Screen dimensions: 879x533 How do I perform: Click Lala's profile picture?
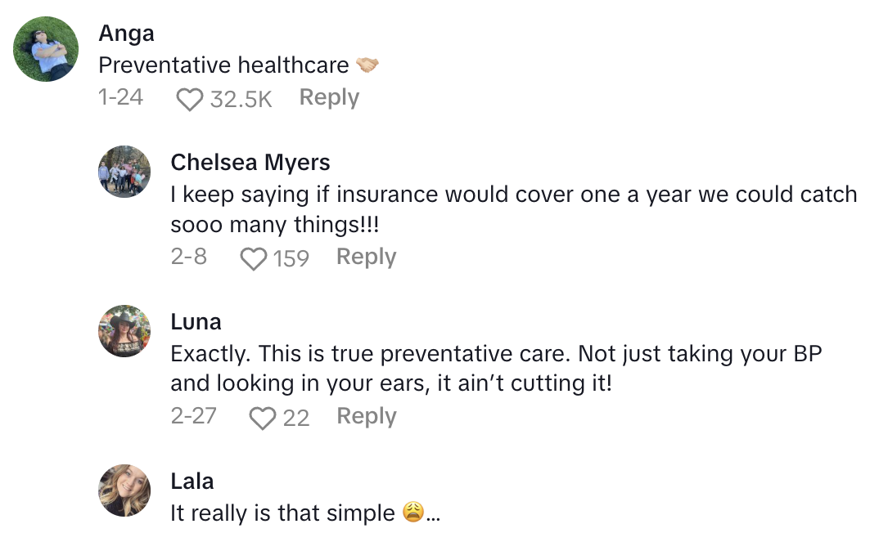[124, 490]
